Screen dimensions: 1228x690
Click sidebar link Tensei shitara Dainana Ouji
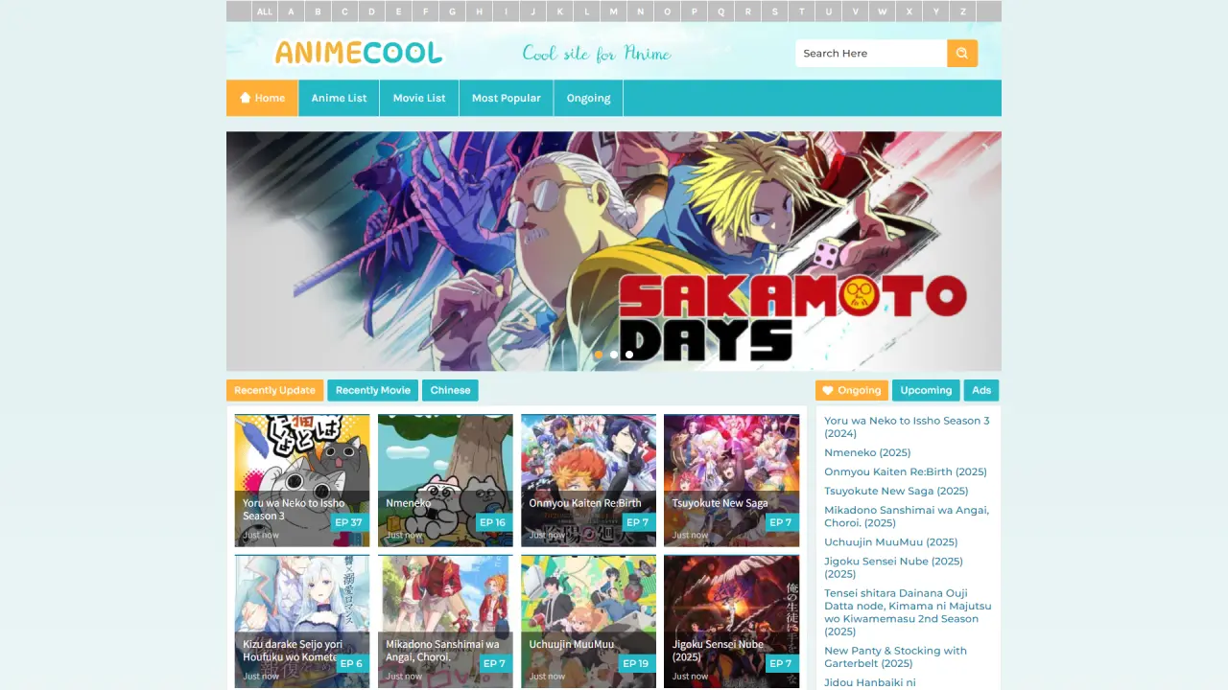908,612
